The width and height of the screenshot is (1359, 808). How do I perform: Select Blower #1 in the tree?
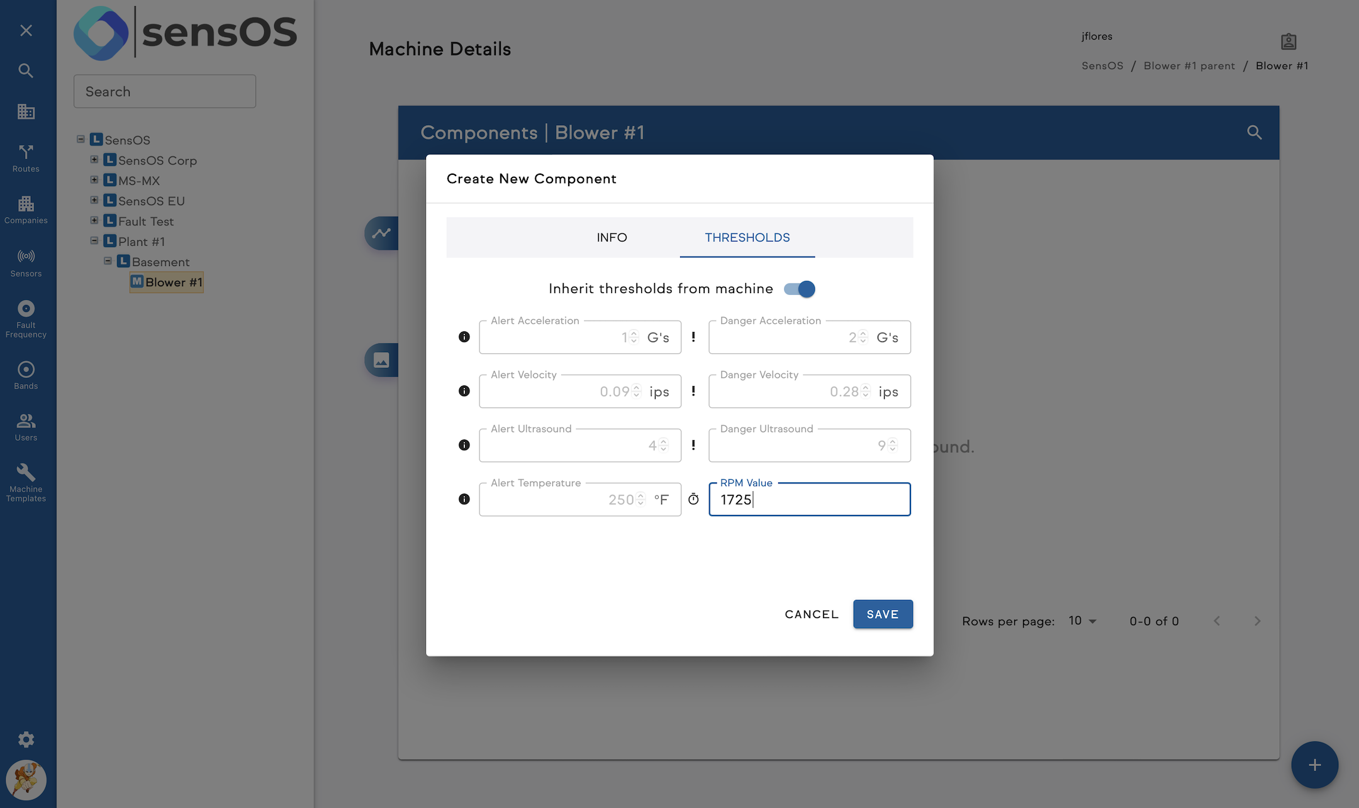click(167, 282)
